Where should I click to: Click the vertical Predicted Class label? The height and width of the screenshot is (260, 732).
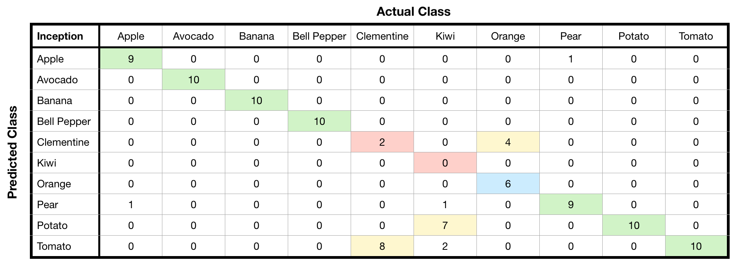[x=13, y=152]
